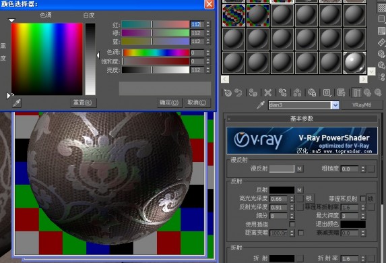Click the Get Material icon

tap(228, 92)
